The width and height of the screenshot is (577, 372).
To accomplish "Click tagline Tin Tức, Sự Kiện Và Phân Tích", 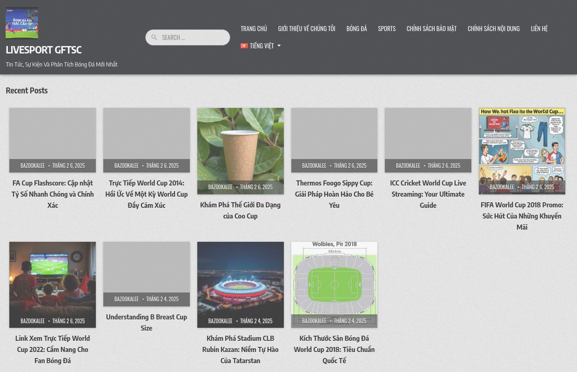I will tap(61, 64).
